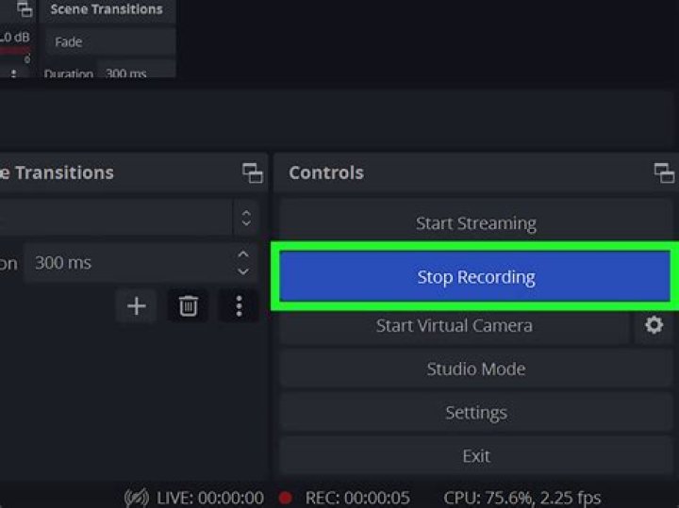
Task: Start the Virtual Camera
Action: tap(454, 325)
